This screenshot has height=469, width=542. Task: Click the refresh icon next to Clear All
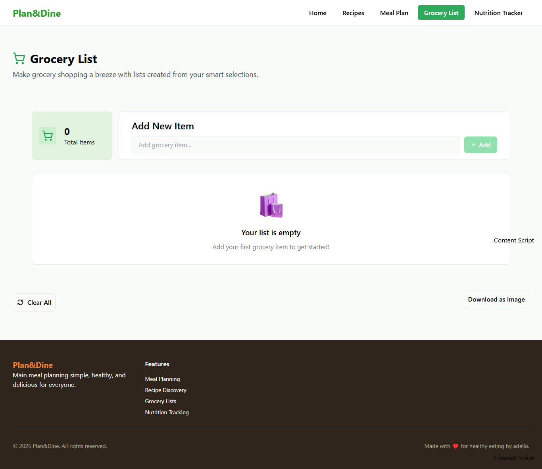click(20, 302)
